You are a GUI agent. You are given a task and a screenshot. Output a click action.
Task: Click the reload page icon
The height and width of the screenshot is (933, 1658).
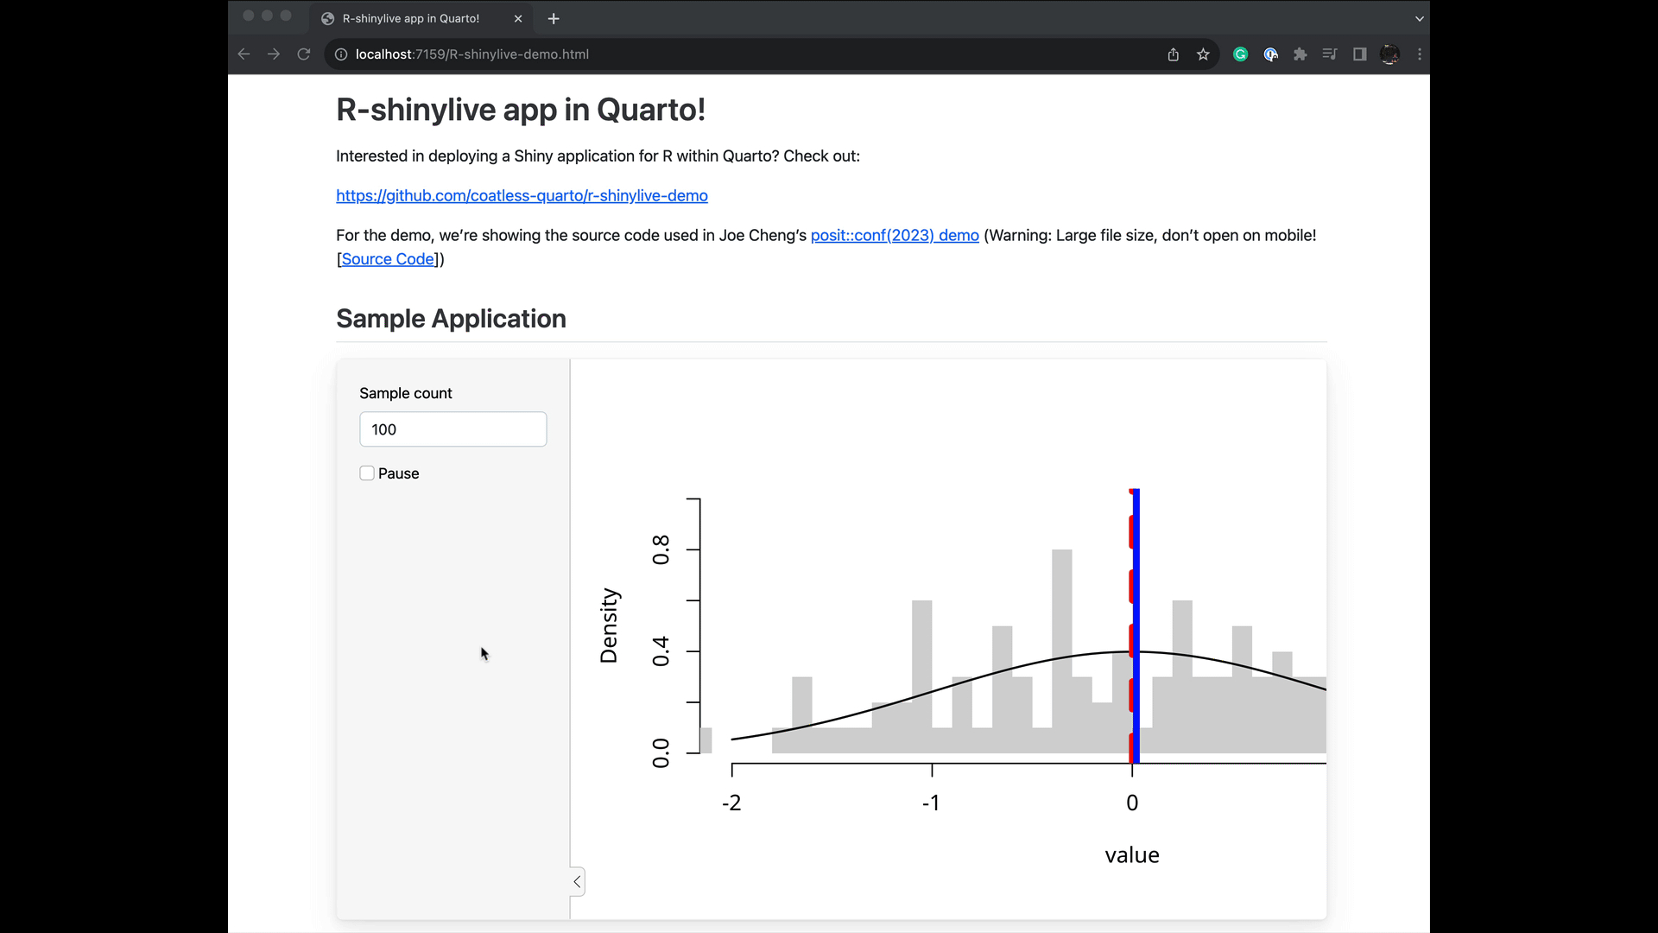303,54
